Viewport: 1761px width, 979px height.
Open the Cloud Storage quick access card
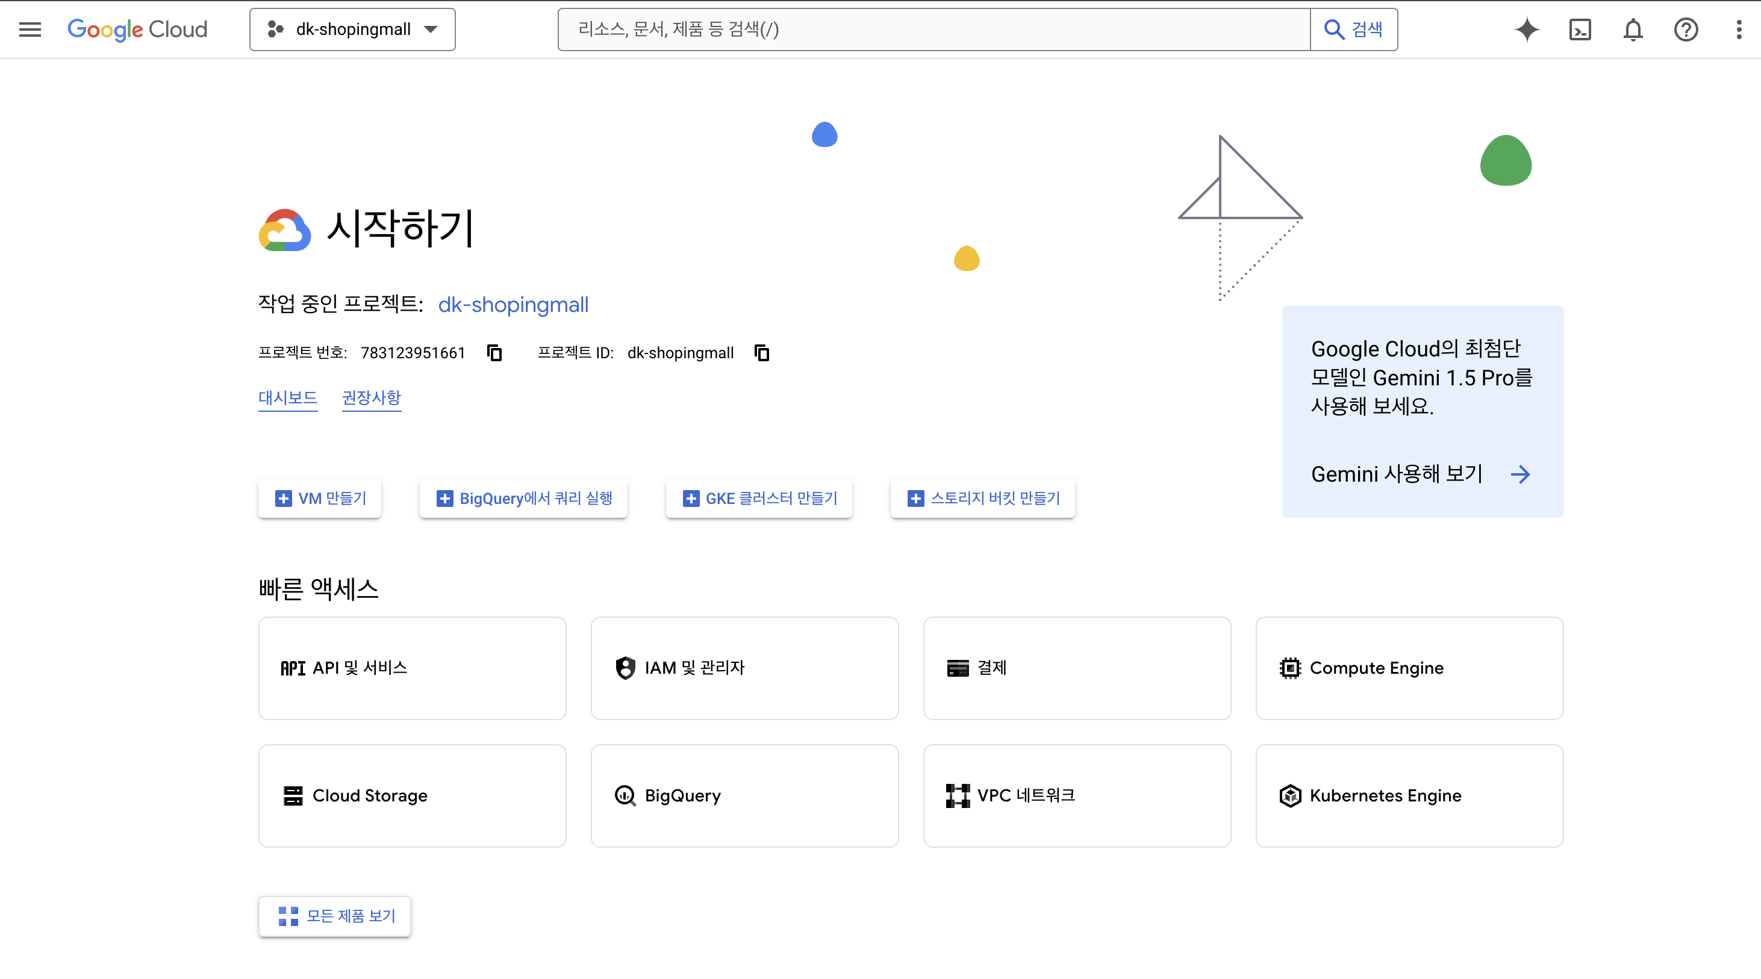tap(412, 796)
